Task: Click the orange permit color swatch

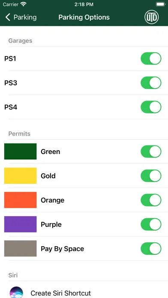Action: pos(21,200)
